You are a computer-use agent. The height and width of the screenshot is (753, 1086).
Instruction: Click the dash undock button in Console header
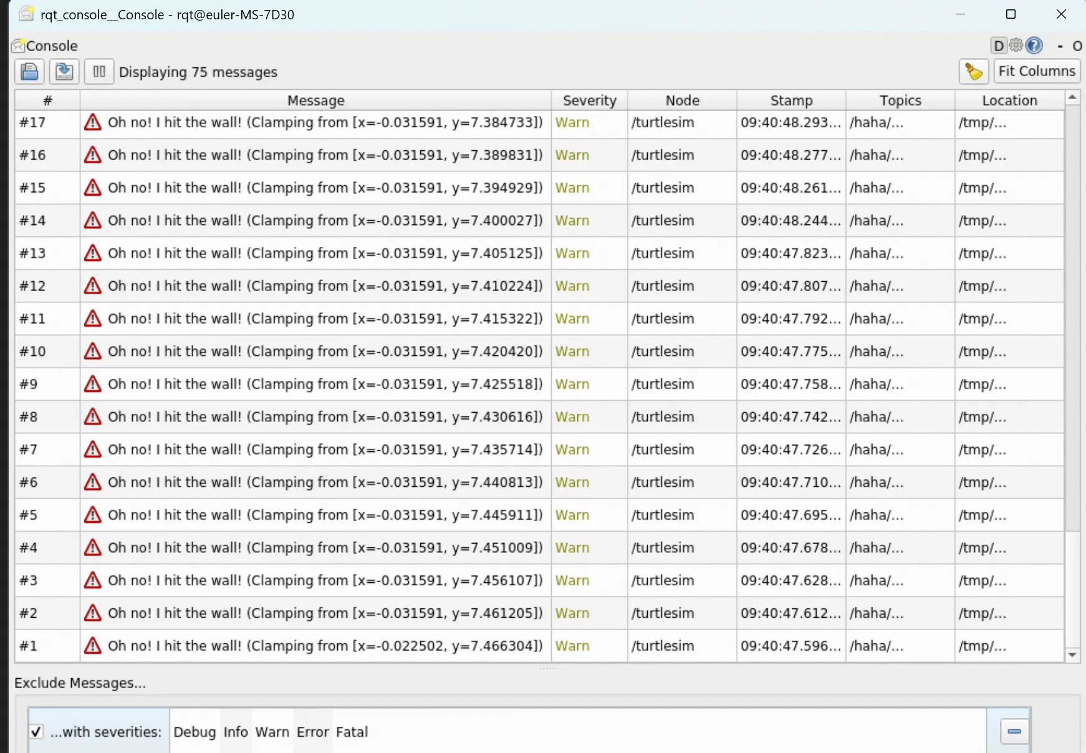[1060, 46]
